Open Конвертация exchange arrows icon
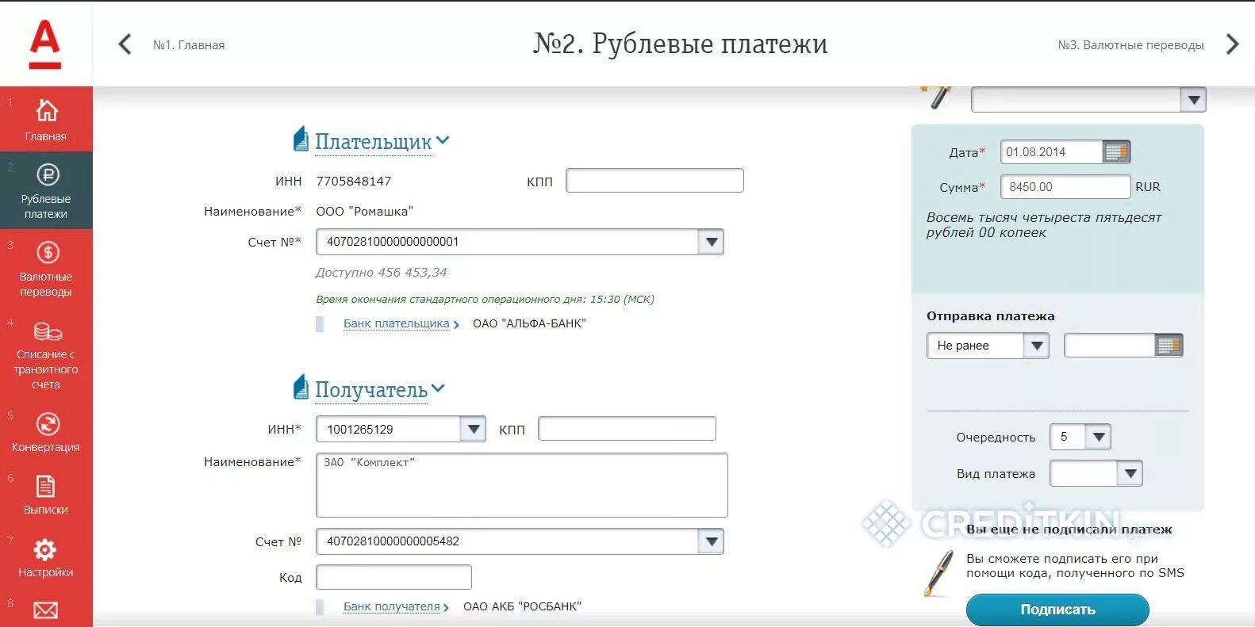Screen dimensions: 1255x627 [x=48, y=424]
